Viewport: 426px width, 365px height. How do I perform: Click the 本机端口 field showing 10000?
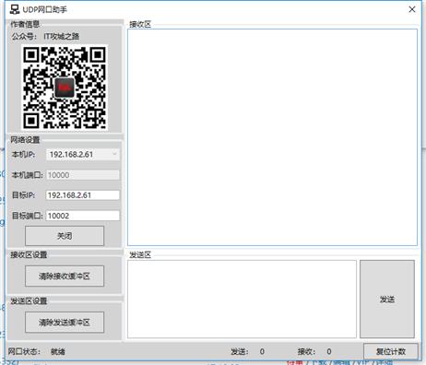(x=83, y=175)
